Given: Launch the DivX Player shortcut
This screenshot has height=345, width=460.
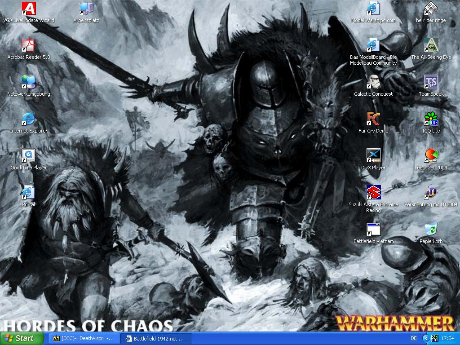Looking at the screenshot, I should coord(373,156).
